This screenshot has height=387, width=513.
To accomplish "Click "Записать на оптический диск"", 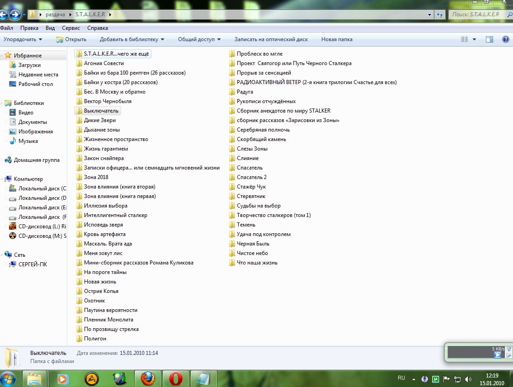I will (x=271, y=39).
